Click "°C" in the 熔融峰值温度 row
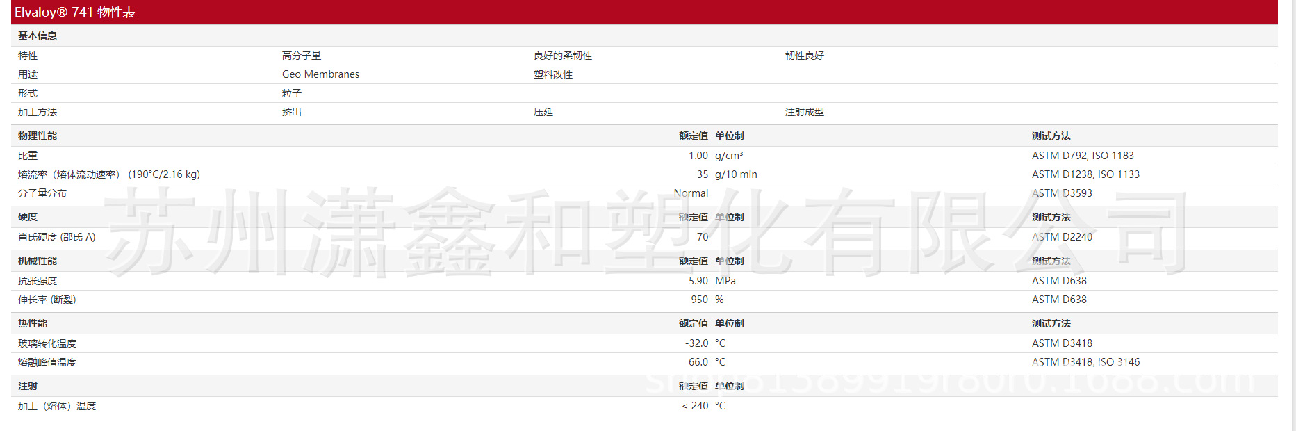Viewport: 1296px width, 431px height. (x=720, y=362)
